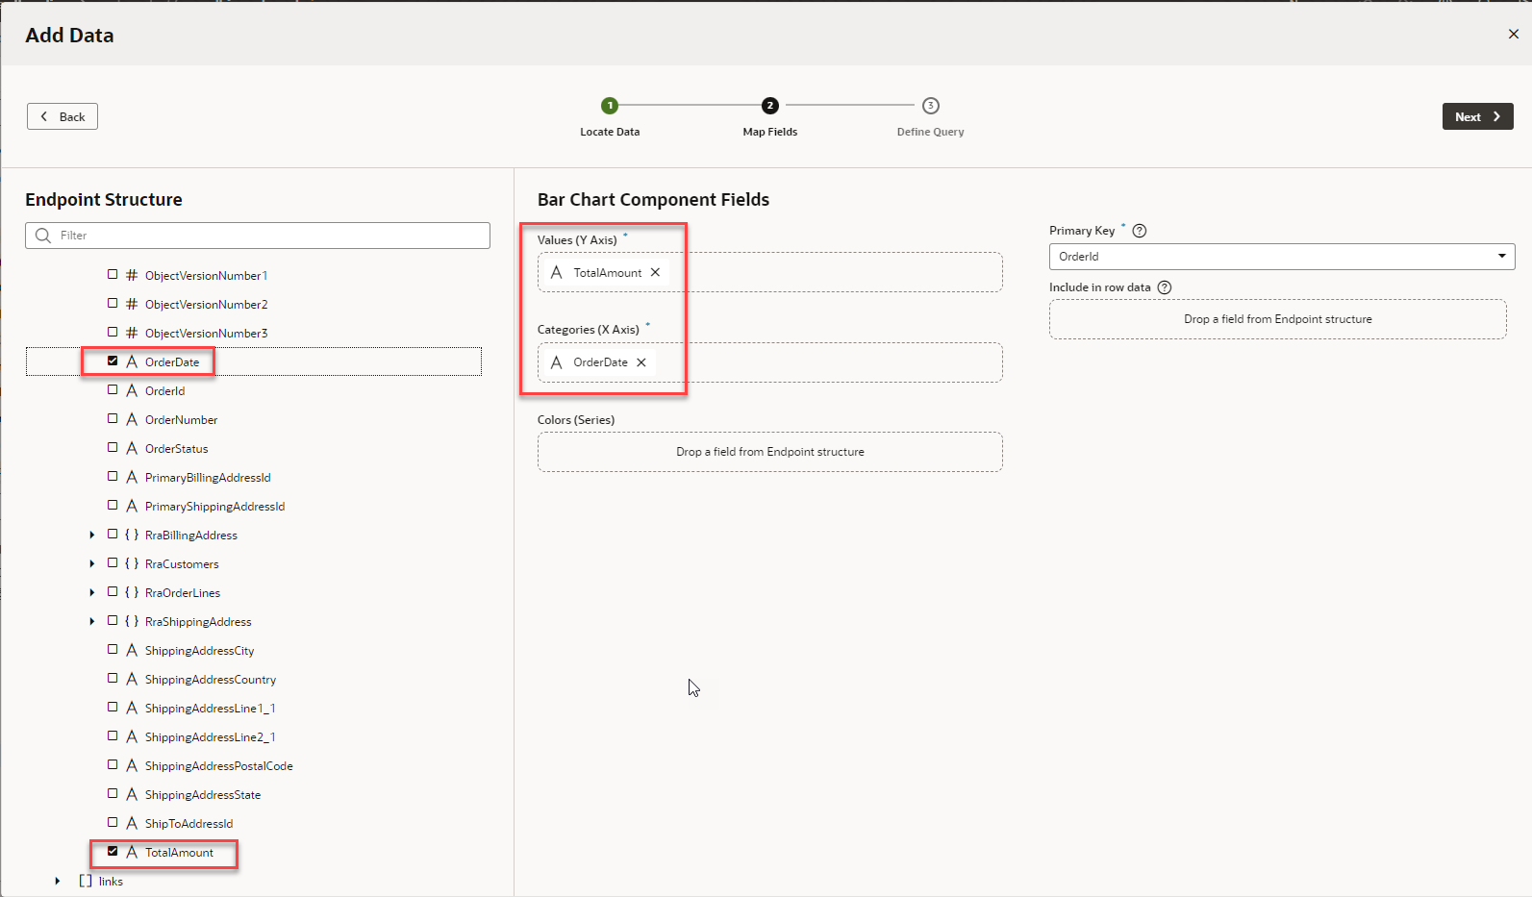Image resolution: width=1532 pixels, height=897 pixels.
Task: Check the ObjectVersionNumber3 checkbox
Action: [113, 333]
